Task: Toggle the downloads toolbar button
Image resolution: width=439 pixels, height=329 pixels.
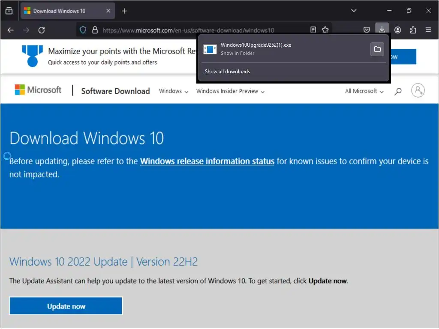Action: pos(382,29)
